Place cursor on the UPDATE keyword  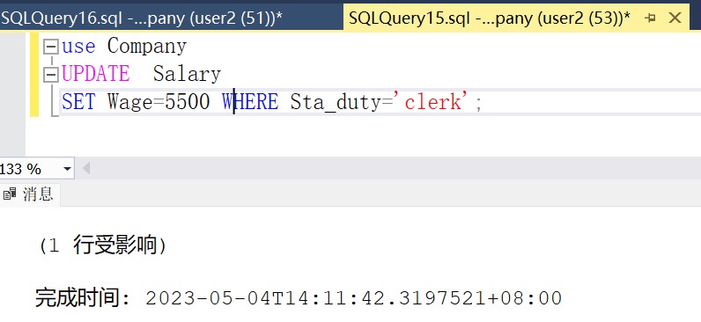coord(96,74)
